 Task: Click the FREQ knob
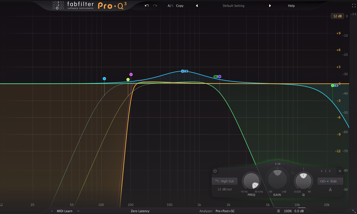pos(252,181)
